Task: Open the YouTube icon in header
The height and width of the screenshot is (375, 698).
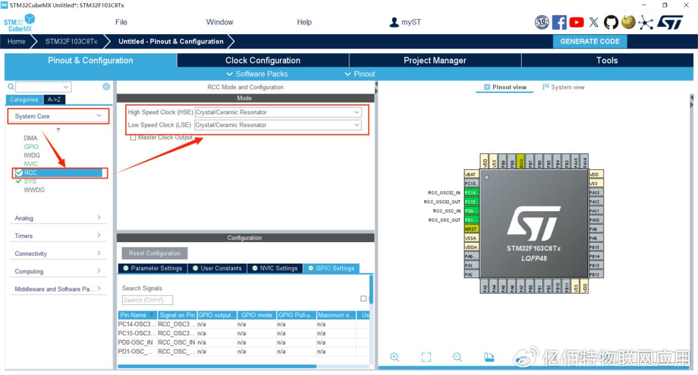Action: click(577, 22)
